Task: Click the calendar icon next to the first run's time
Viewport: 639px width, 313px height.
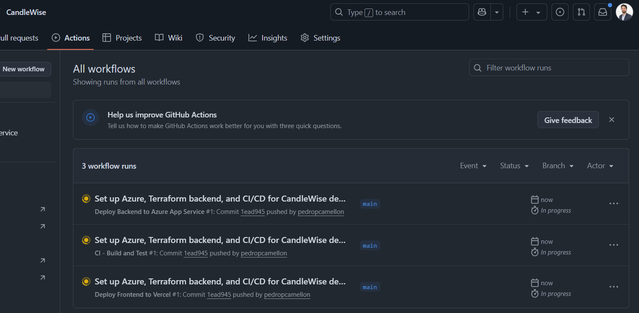Action: click(534, 199)
